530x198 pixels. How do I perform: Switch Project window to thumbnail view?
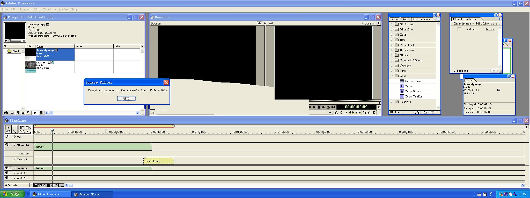[x=35, y=113]
